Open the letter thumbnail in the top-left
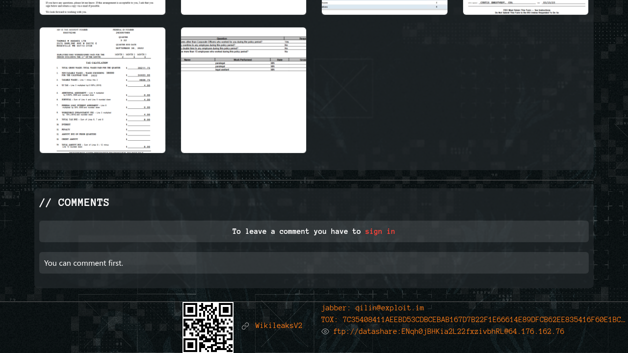628x353 pixels. (103, 7)
